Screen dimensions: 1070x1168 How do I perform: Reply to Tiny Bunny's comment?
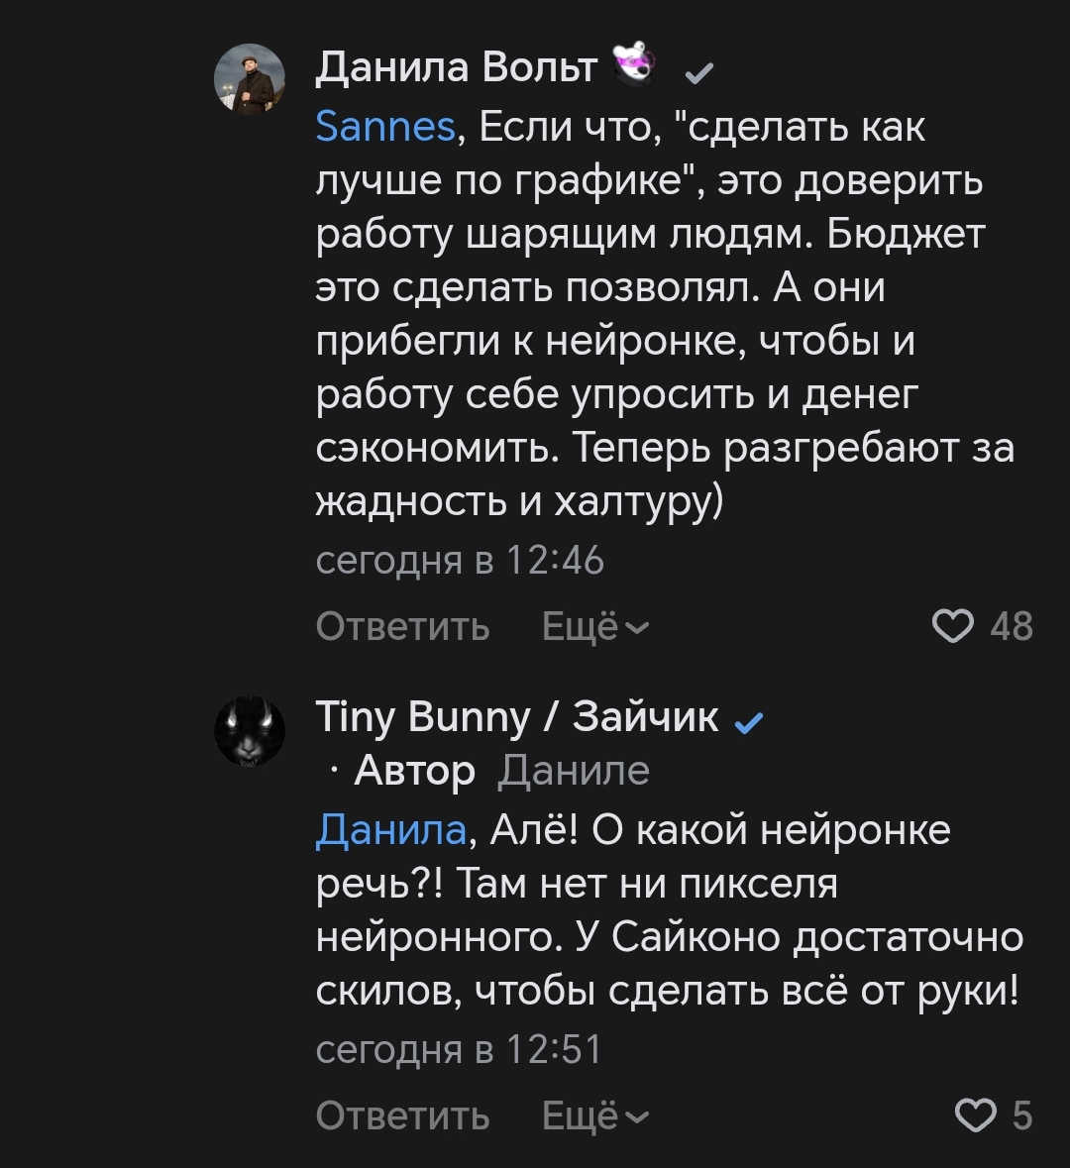pyautogui.click(x=402, y=1115)
